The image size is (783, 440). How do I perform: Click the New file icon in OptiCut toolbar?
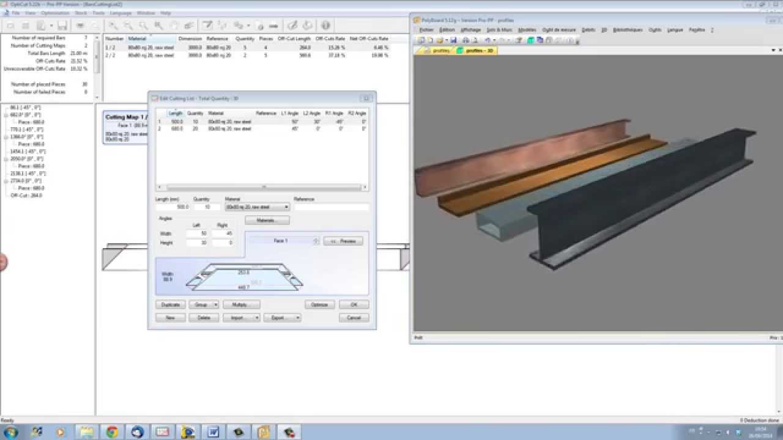10,26
